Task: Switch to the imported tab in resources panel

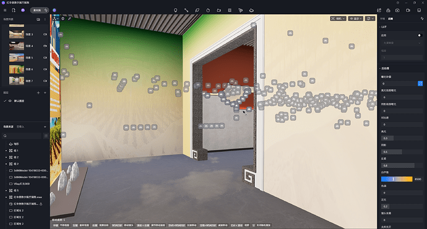Action: [x=20, y=127]
